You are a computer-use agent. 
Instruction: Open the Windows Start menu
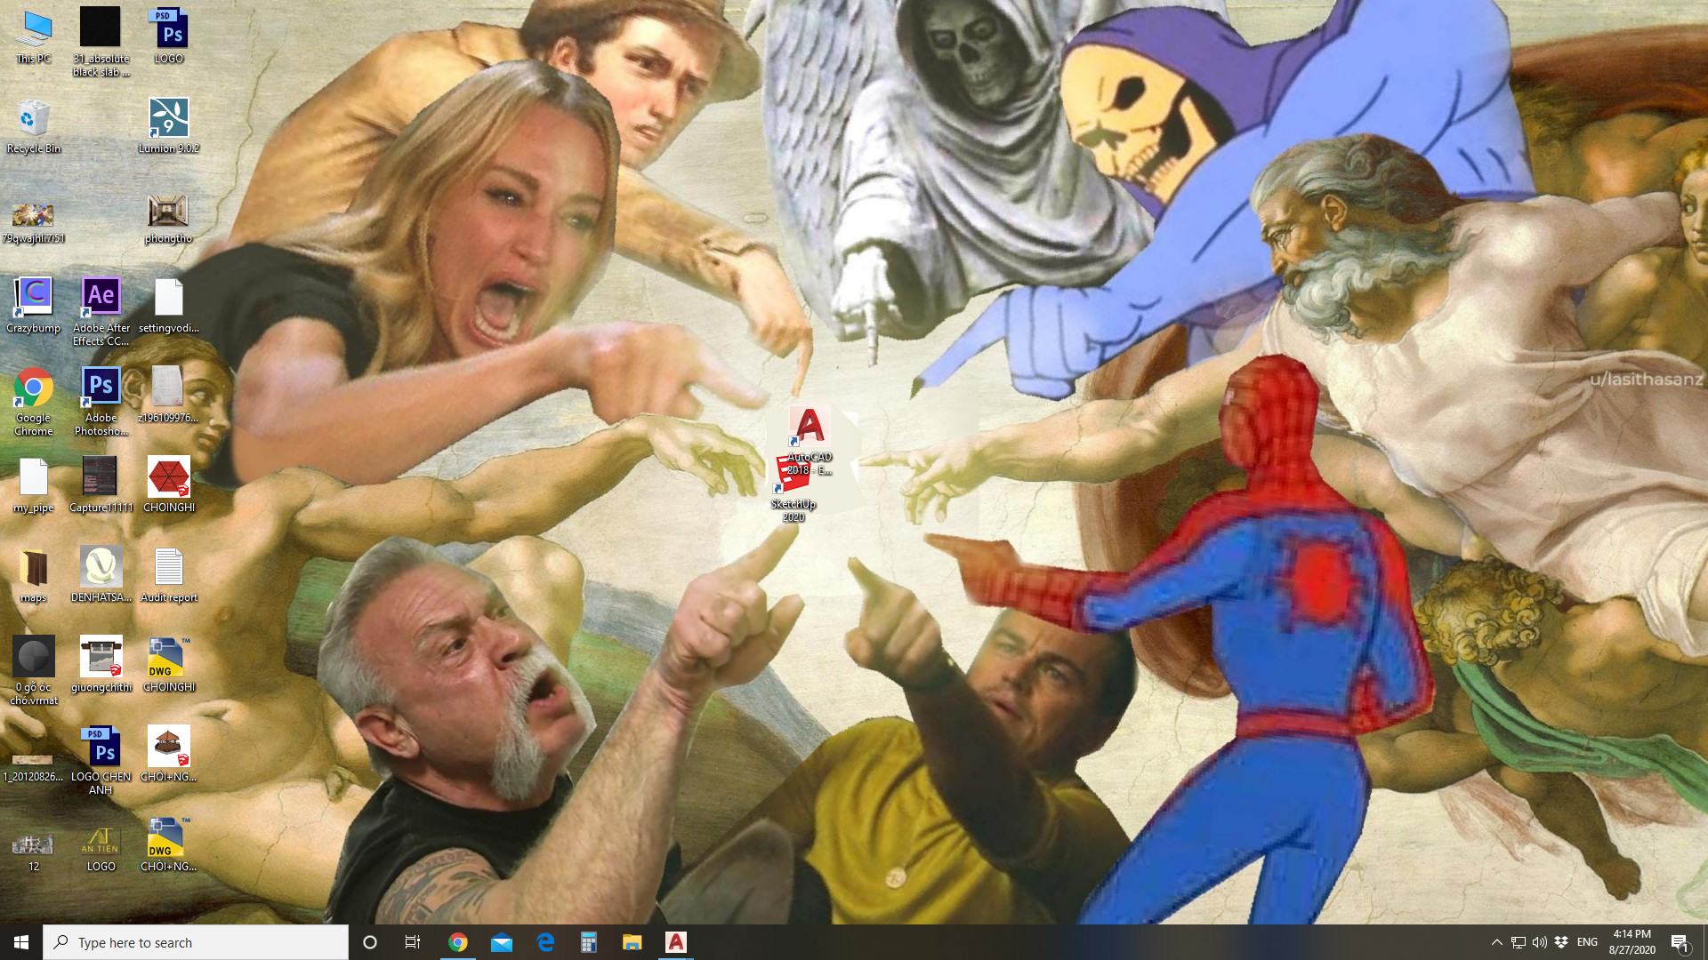pos(21,942)
